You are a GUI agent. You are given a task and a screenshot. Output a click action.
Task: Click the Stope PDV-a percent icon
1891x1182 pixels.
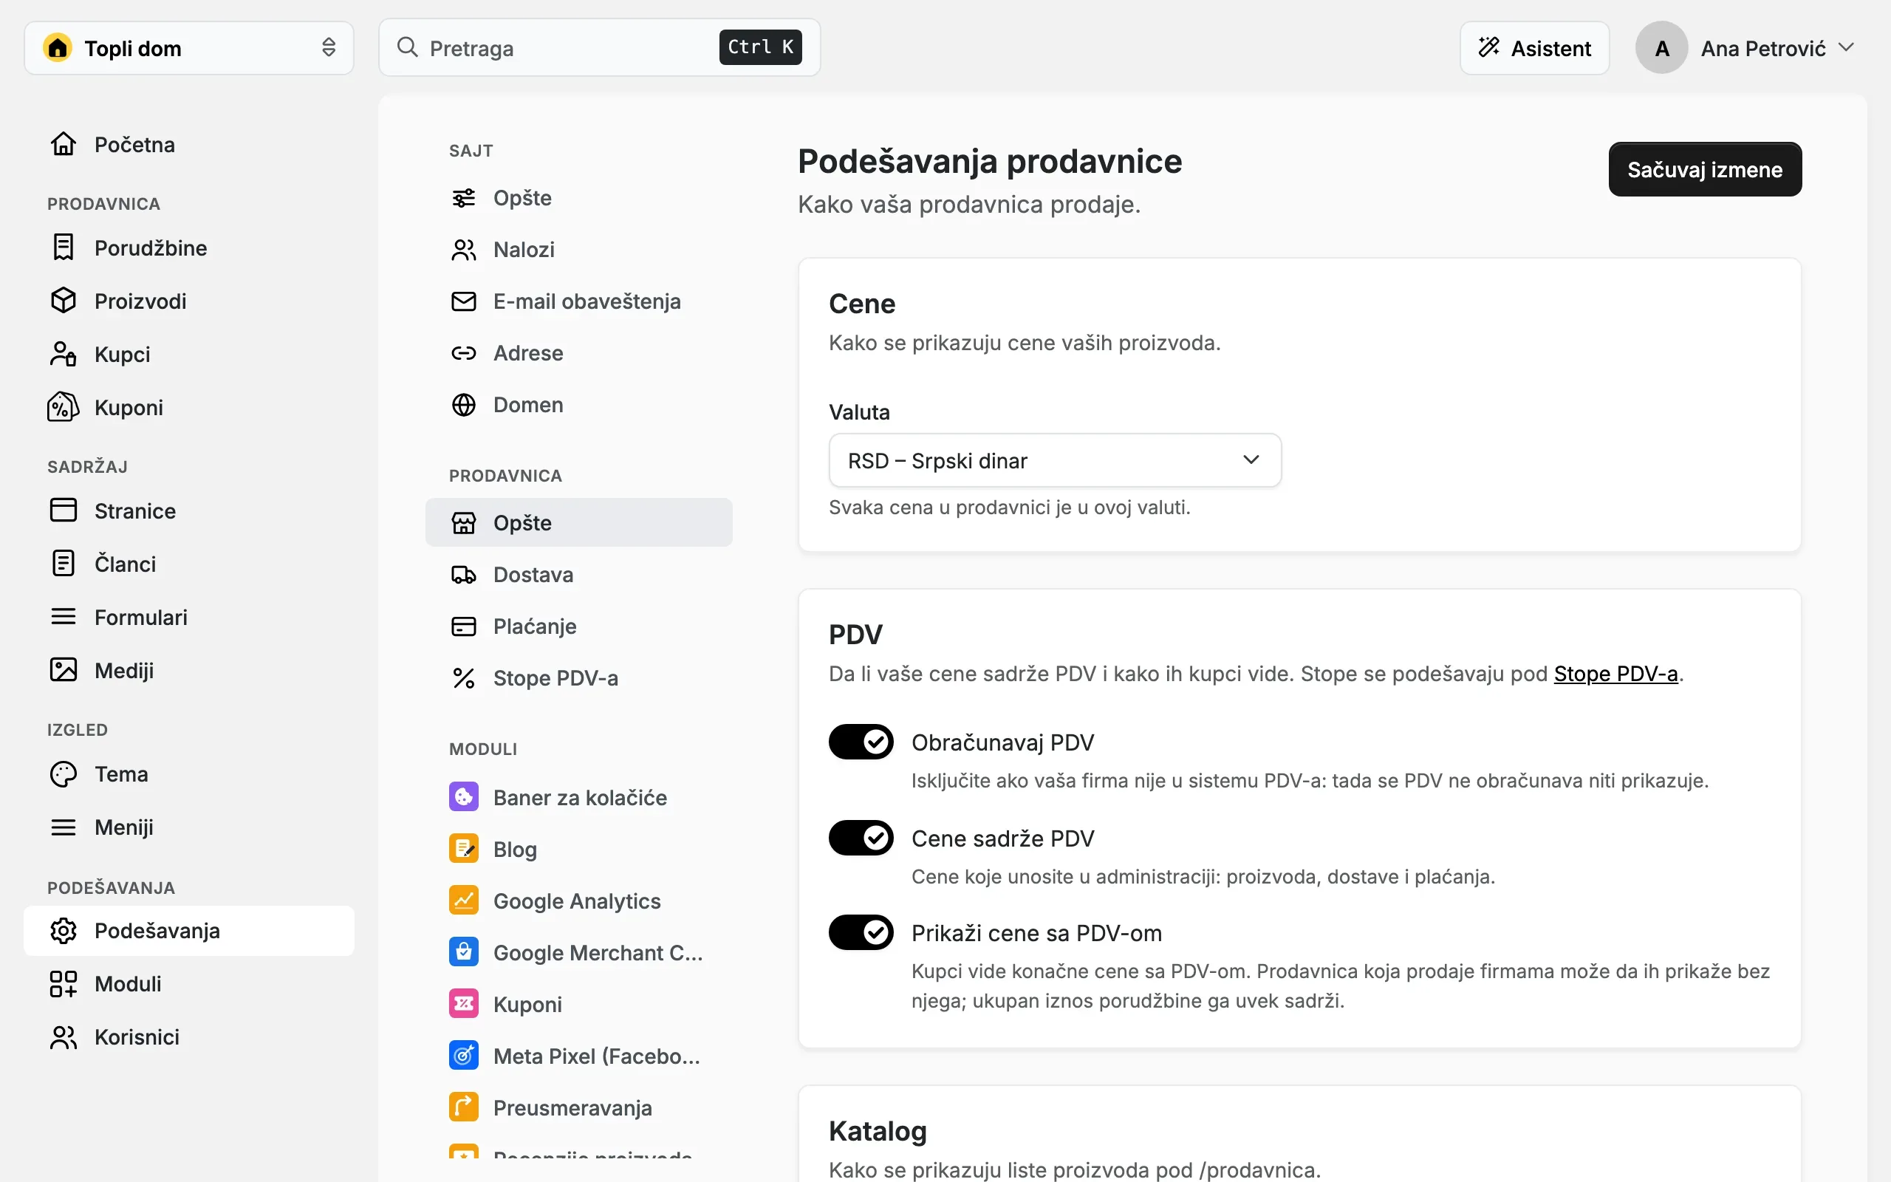click(463, 677)
